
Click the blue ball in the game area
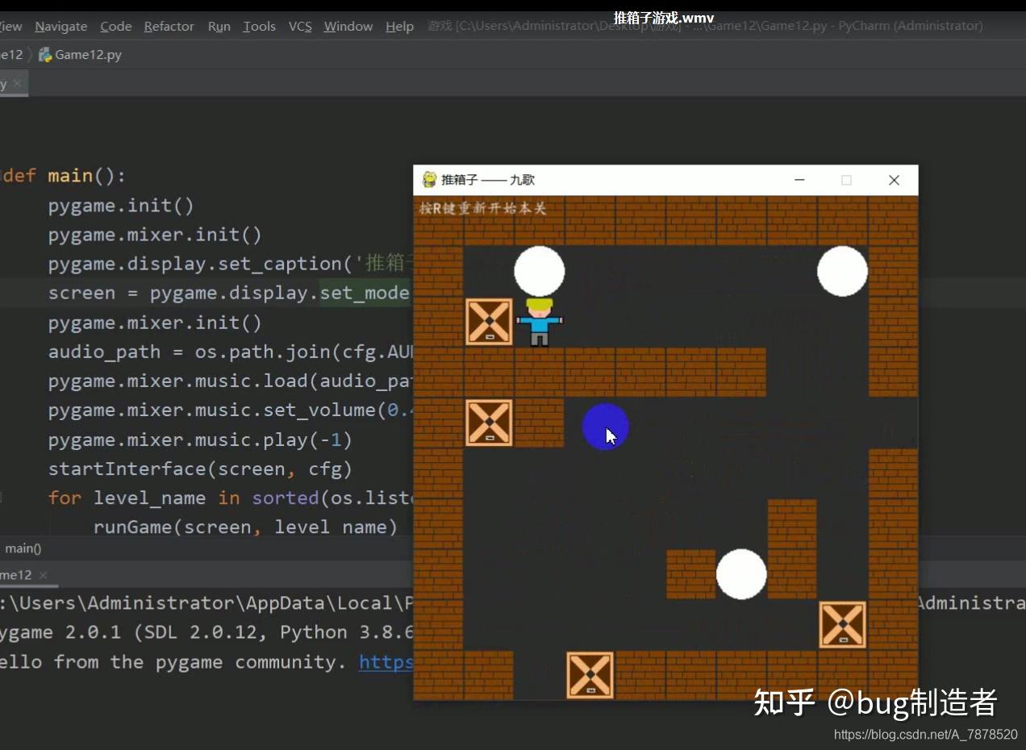pos(605,426)
